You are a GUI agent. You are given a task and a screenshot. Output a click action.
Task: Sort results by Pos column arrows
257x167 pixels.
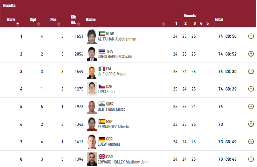point(59,24)
